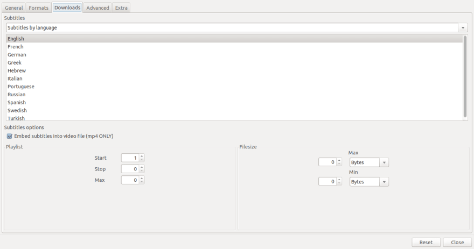Select Swedish subtitle language
Screen dimensions: 474x249
[x=234, y=110]
